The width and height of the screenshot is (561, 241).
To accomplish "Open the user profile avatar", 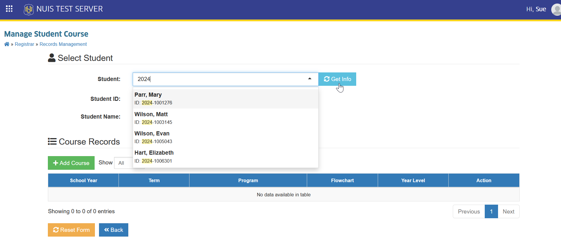I will [556, 9].
